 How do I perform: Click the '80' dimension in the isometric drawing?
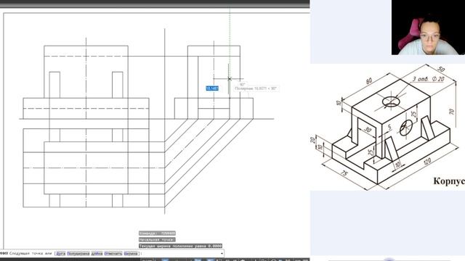pos(368,80)
